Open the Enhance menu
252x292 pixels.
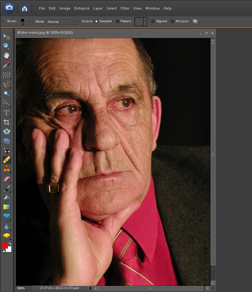(x=82, y=8)
